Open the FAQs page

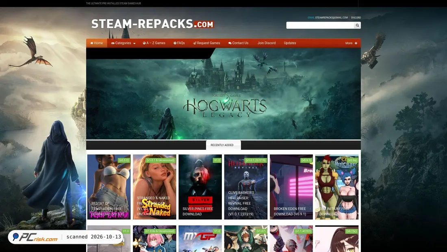click(x=179, y=43)
